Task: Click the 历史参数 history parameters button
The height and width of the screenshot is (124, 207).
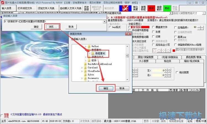Action: tap(86, 8)
